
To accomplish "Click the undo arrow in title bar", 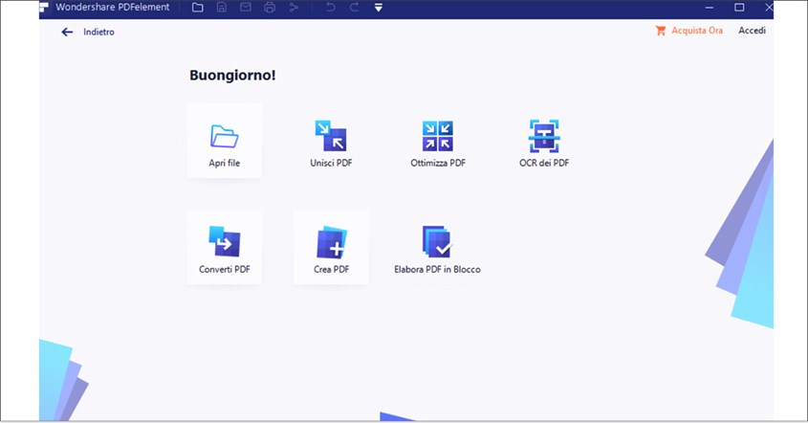I will [330, 8].
